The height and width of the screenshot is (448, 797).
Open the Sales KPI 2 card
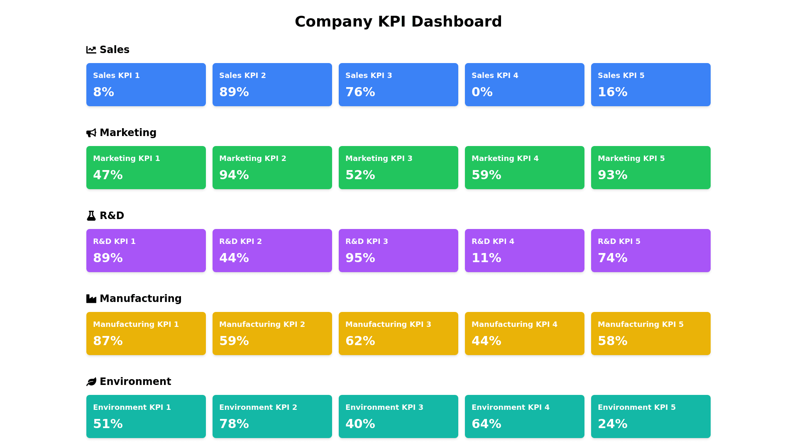[x=272, y=85]
